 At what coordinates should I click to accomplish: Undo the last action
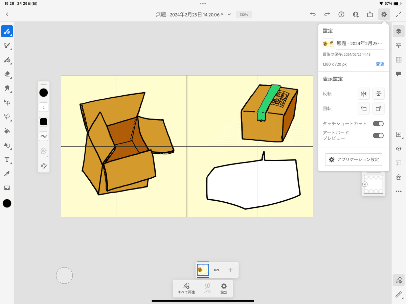pos(313,14)
